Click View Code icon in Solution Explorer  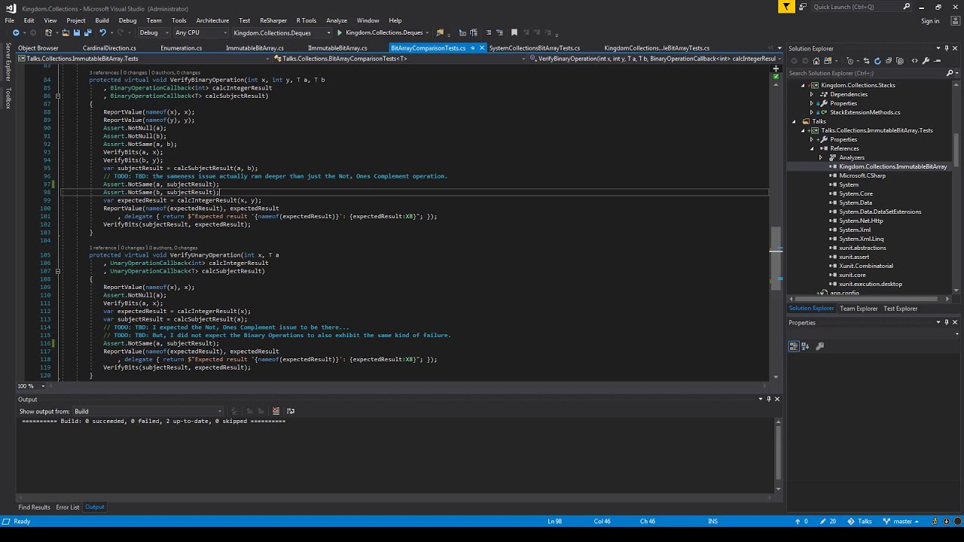914,61
